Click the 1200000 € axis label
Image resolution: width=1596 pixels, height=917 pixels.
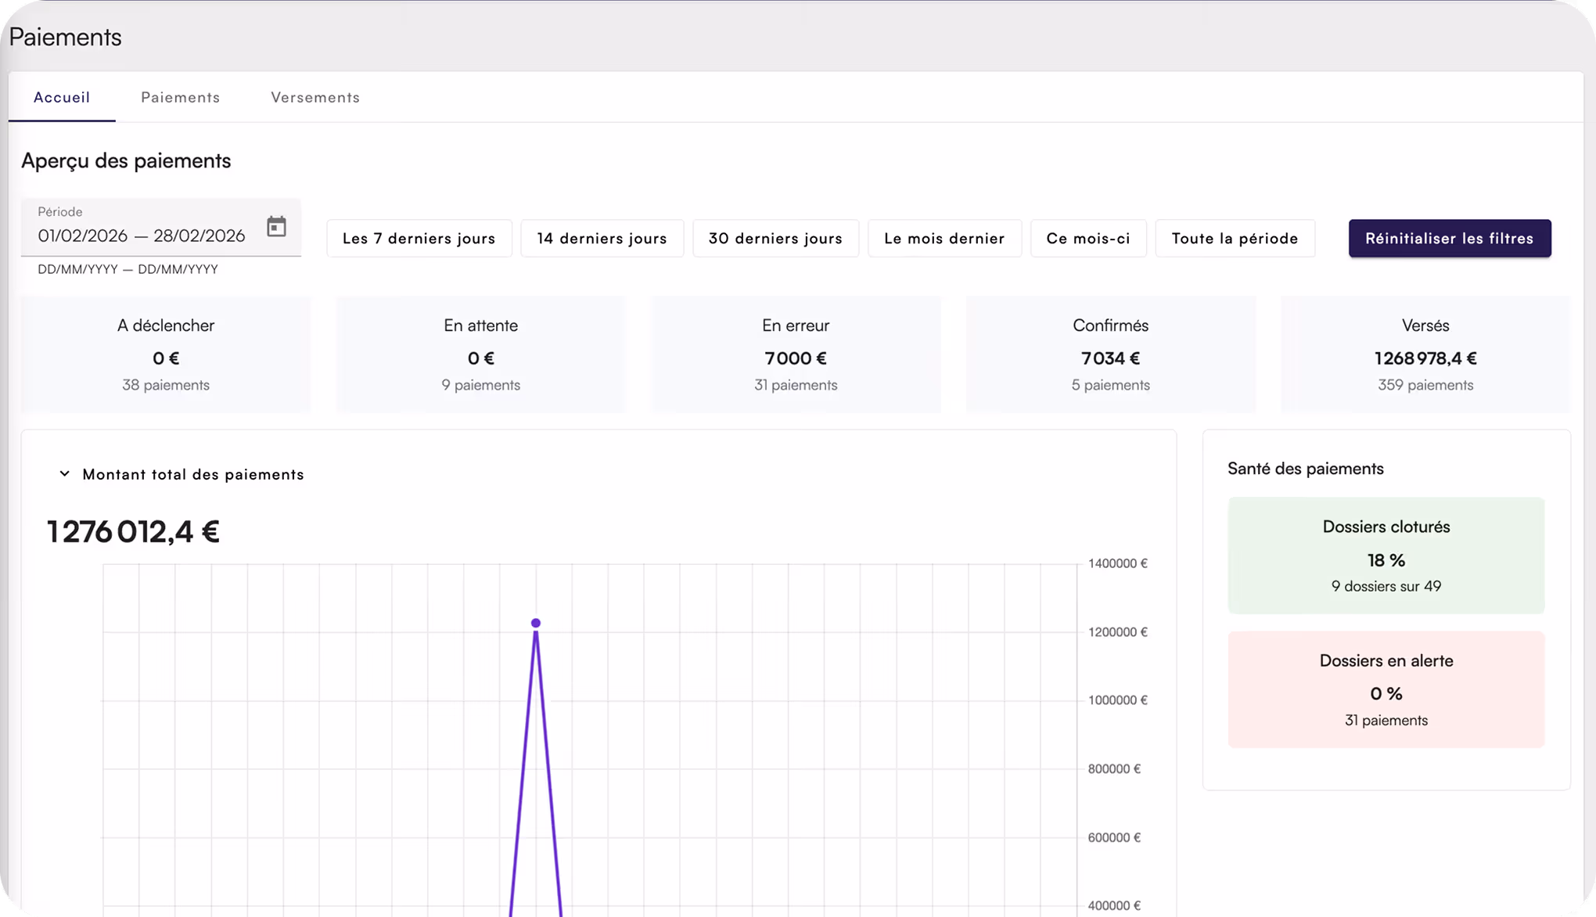click(x=1118, y=632)
